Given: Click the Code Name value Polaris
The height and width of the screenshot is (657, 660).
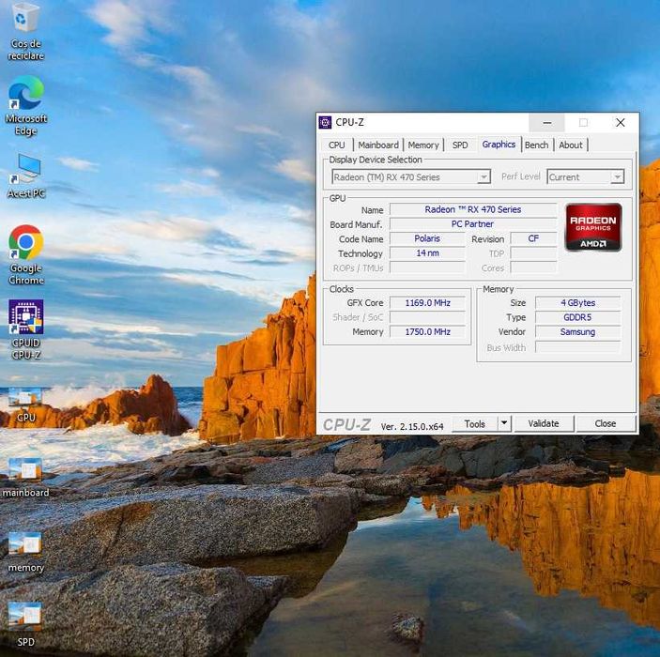Looking at the screenshot, I should coord(427,238).
